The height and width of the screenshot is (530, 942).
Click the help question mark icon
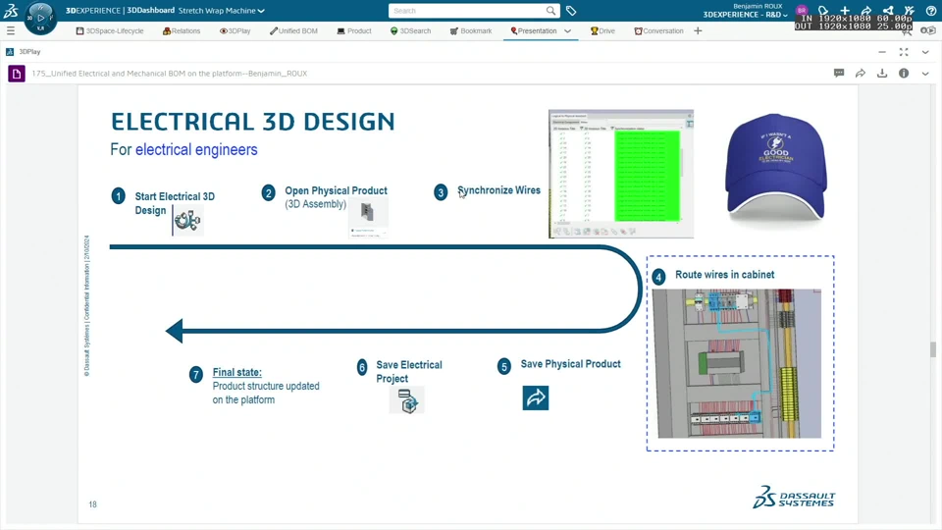tap(931, 10)
